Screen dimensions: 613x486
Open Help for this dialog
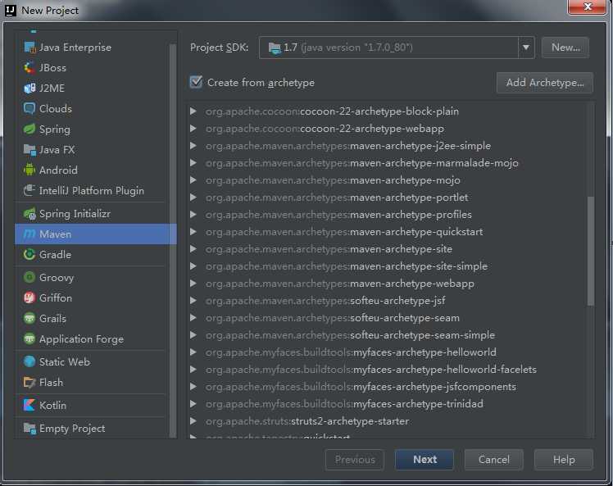(x=564, y=460)
